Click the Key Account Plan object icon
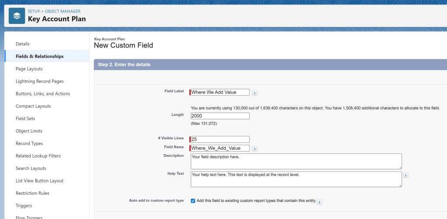Viewport: 447px width, 219px height. click(x=17, y=16)
